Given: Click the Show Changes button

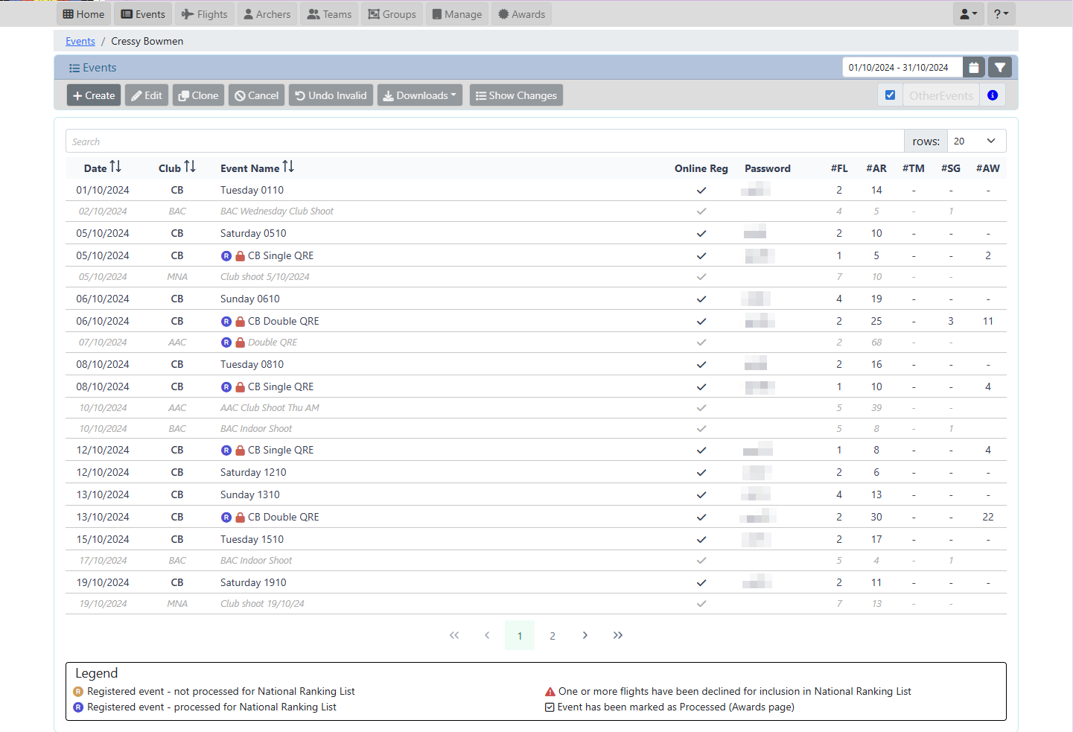Looking at the screenshot, I should coord(516,95).
